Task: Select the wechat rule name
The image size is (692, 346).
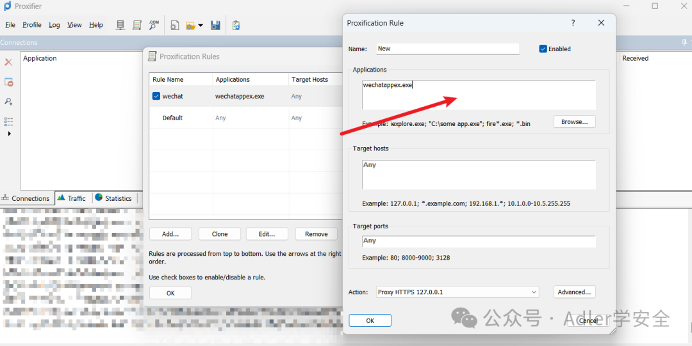Action: [172, 96]
